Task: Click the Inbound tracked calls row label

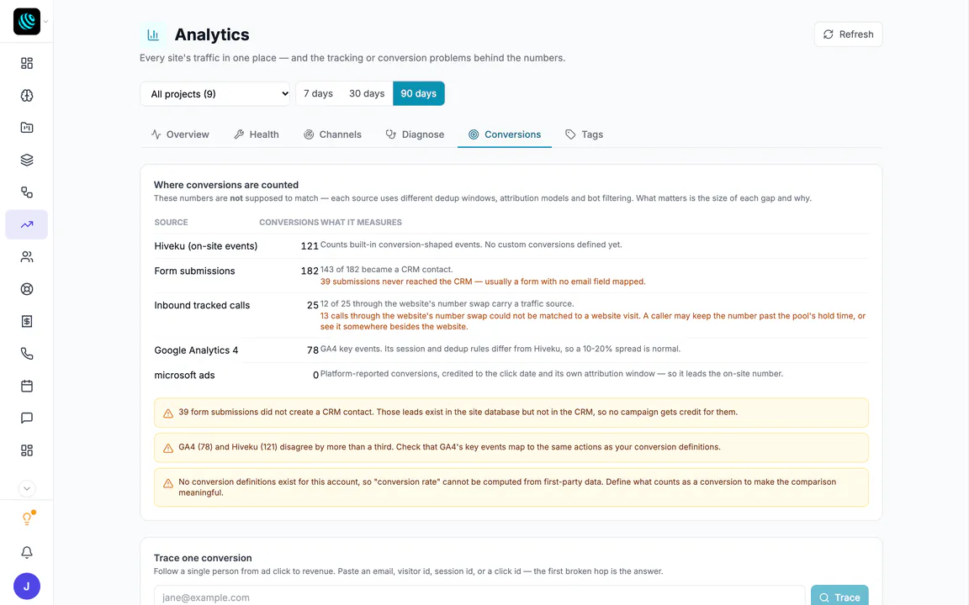Action: click(x=202, y=305)
